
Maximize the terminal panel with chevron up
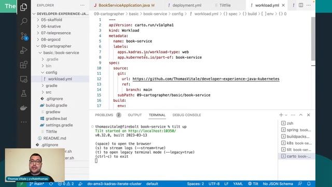pos(301,115)
